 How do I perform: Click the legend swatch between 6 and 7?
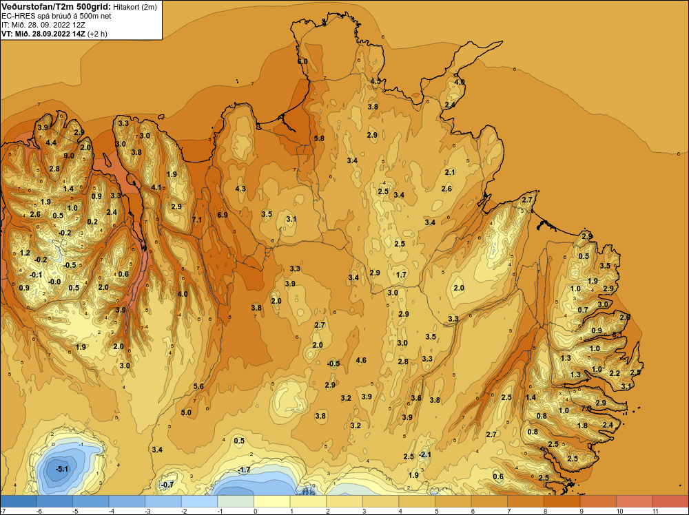coord(489,501)
